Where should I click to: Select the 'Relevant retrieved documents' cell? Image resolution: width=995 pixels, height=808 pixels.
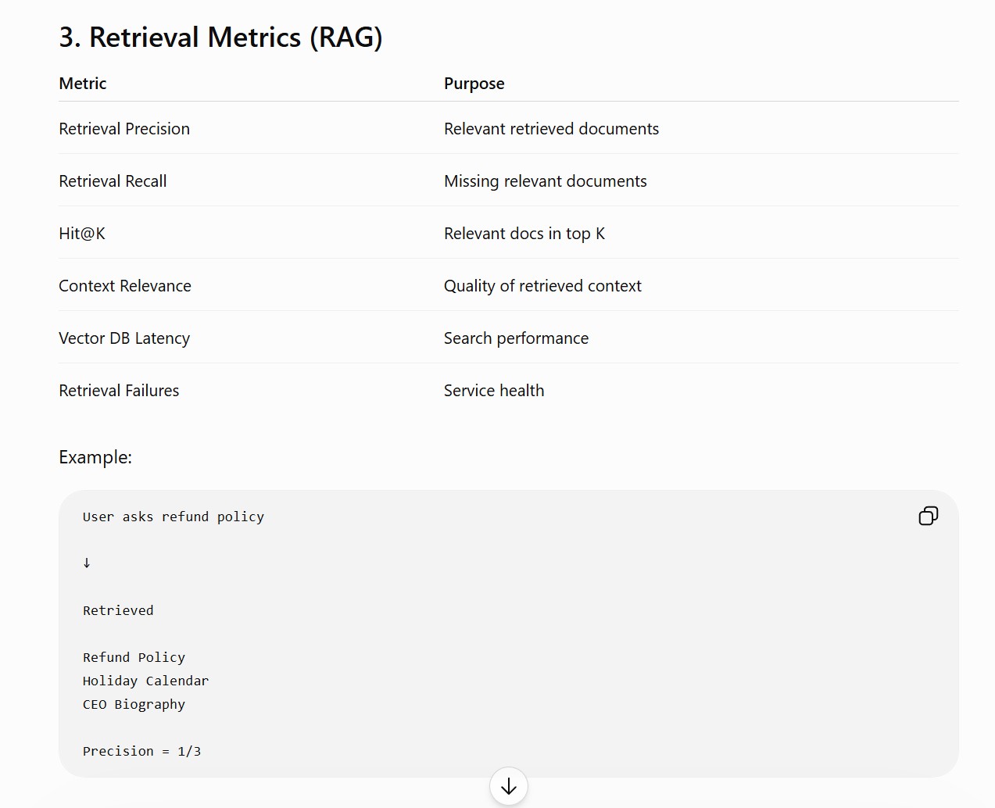552,129
